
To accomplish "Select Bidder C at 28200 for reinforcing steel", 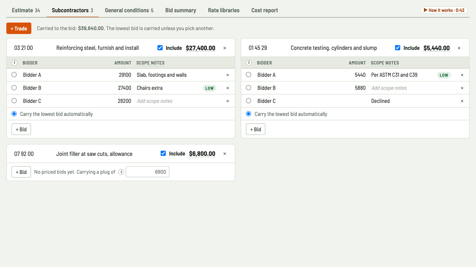I will pos(14,101).
